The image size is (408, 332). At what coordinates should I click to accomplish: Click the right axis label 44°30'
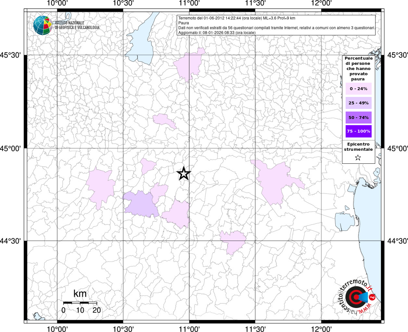tap(398, 241)
